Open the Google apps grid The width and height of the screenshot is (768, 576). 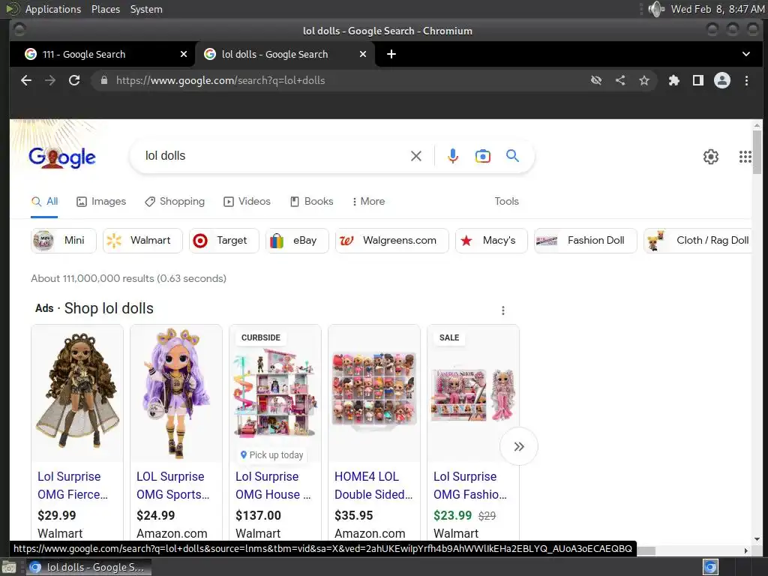click(745, 157)
